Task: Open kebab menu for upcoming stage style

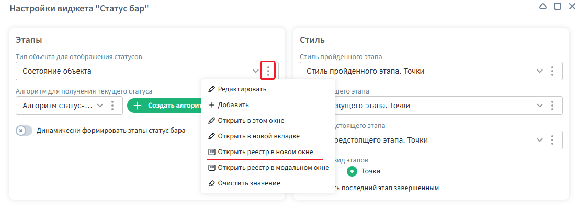Action: 552,140
